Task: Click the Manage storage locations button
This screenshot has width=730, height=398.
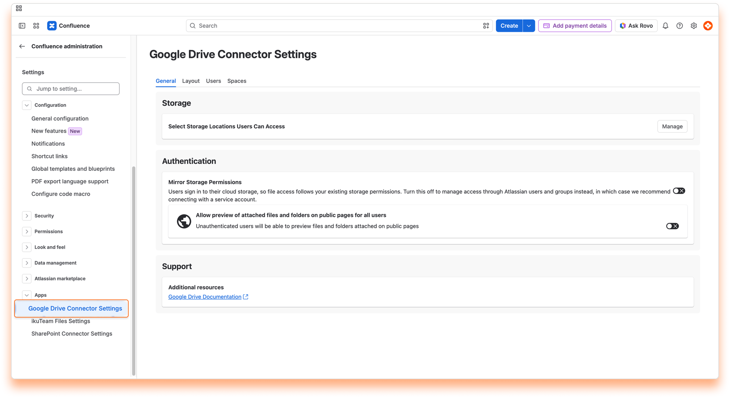Action: click(672, 126)
